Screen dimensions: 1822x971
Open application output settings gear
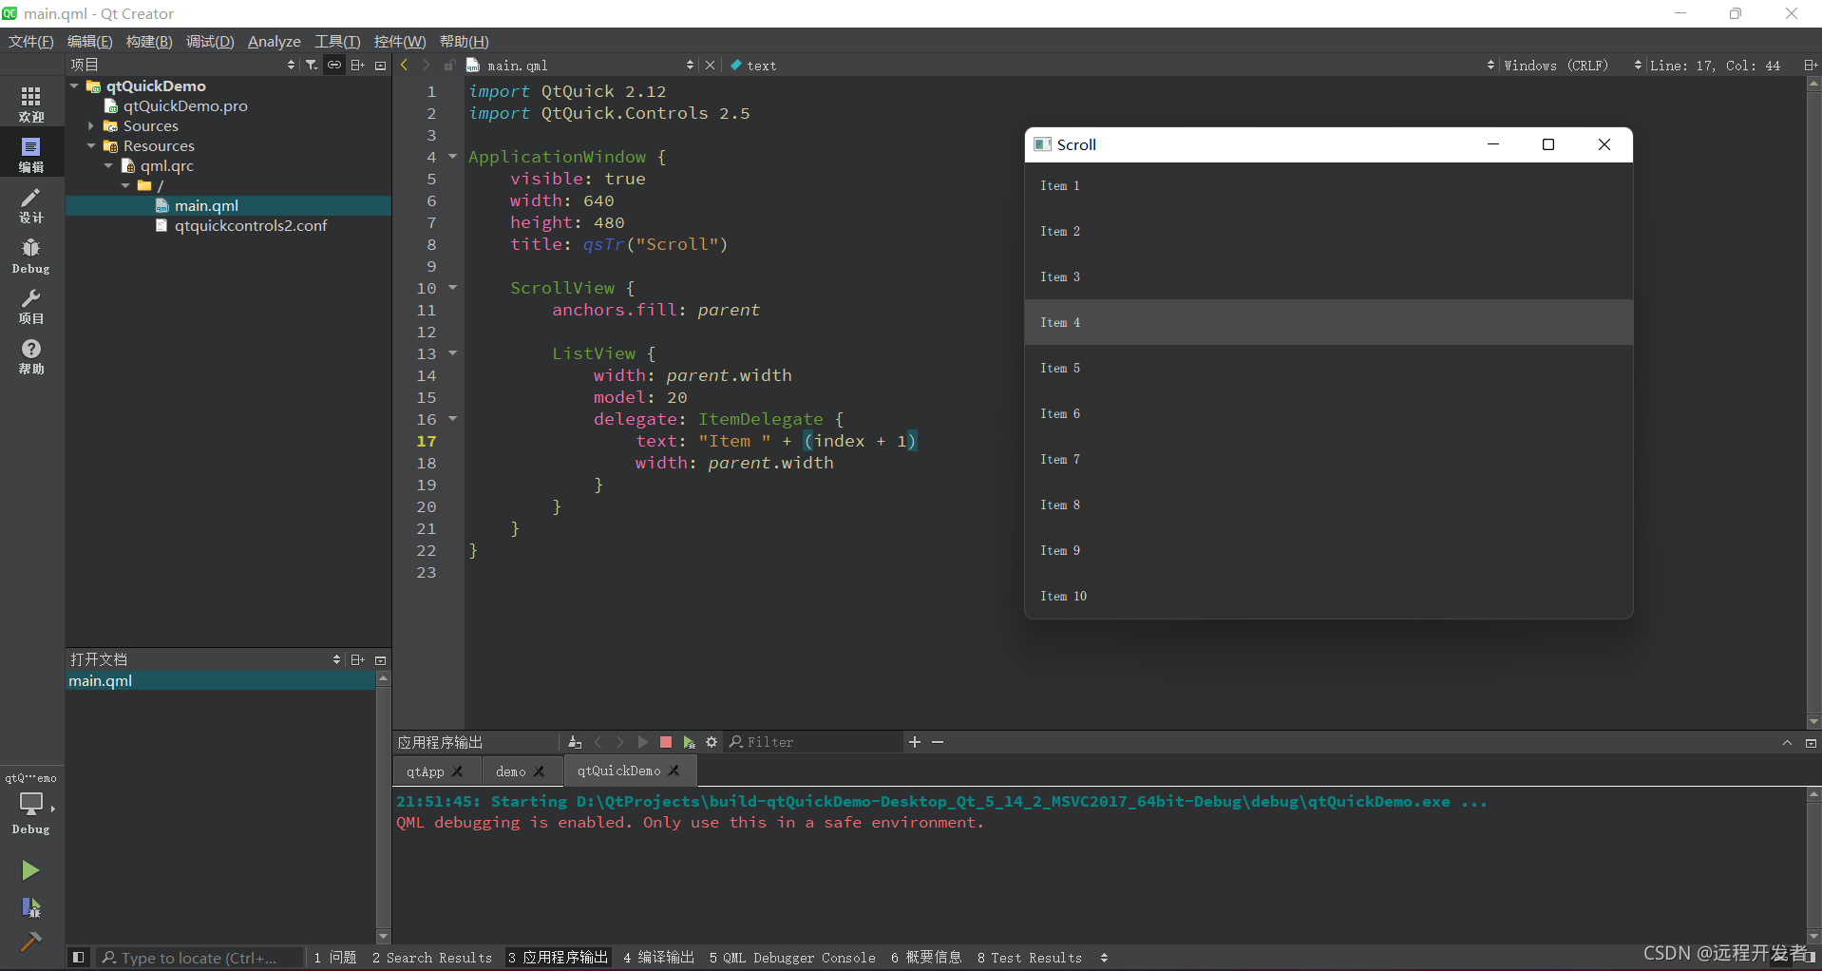[712, 742]
